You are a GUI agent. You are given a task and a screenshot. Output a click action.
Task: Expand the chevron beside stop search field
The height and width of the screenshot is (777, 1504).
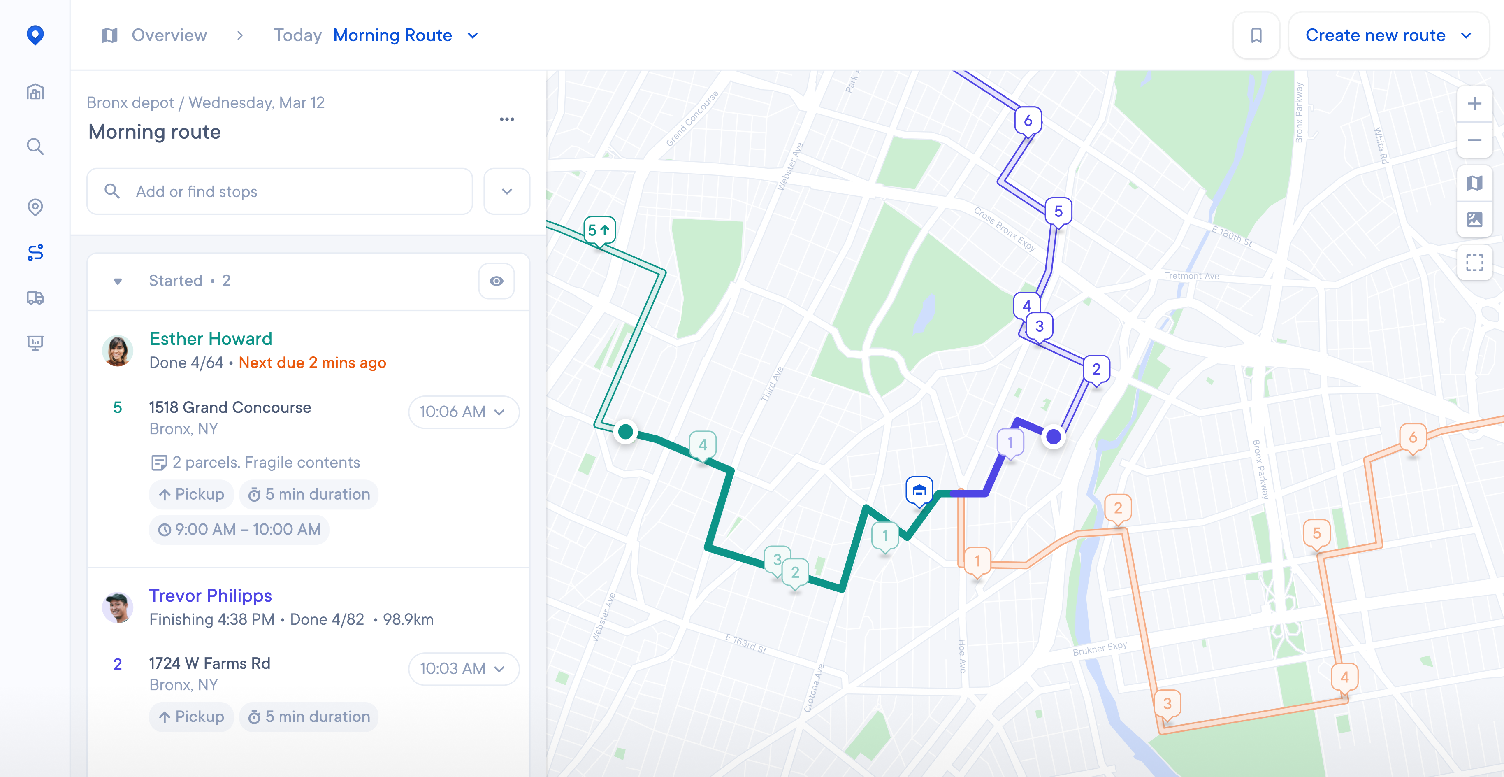tap(507, 192)
